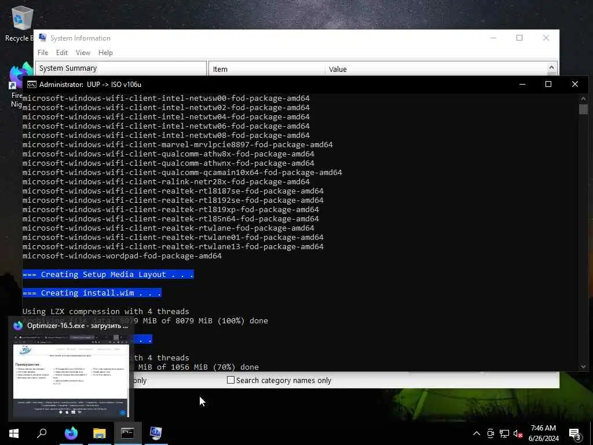This screenshot has width=593, height=445.
Task: Click the System Information title bar icon
Action: [x=43, y=38]
